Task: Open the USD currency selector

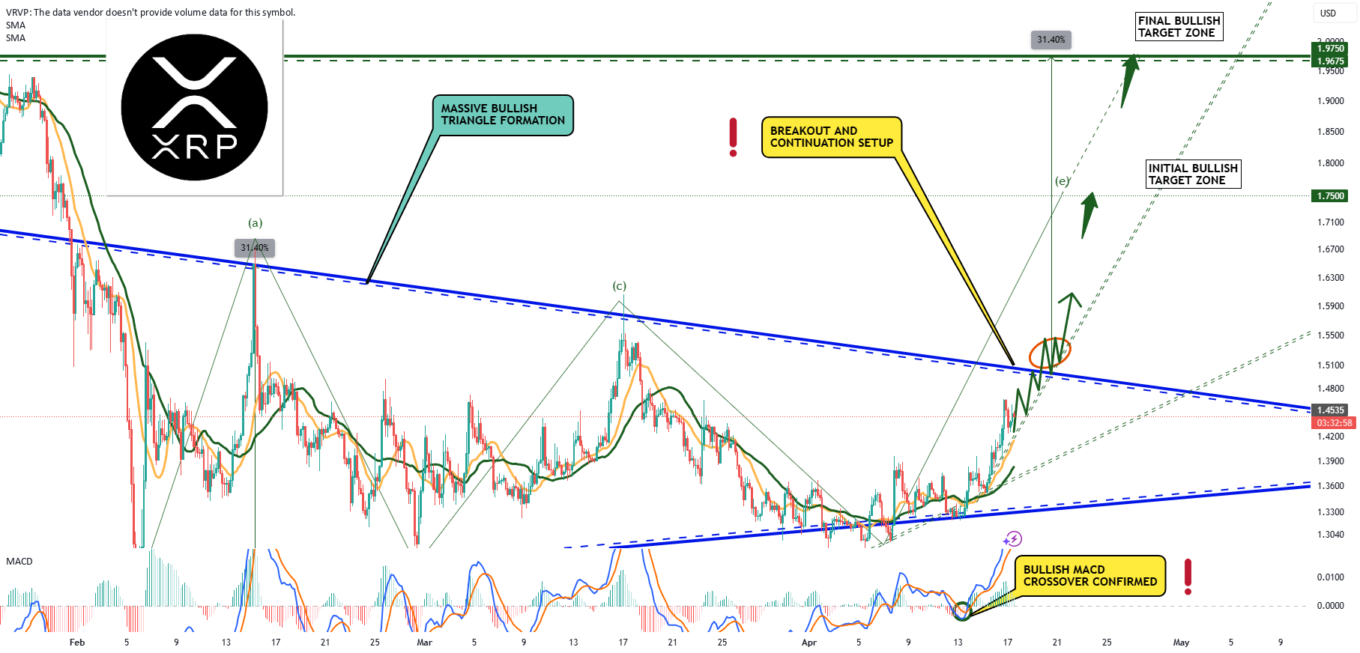Action: pos(1328,13)
